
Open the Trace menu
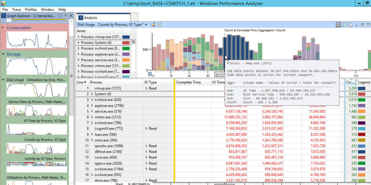17,10
